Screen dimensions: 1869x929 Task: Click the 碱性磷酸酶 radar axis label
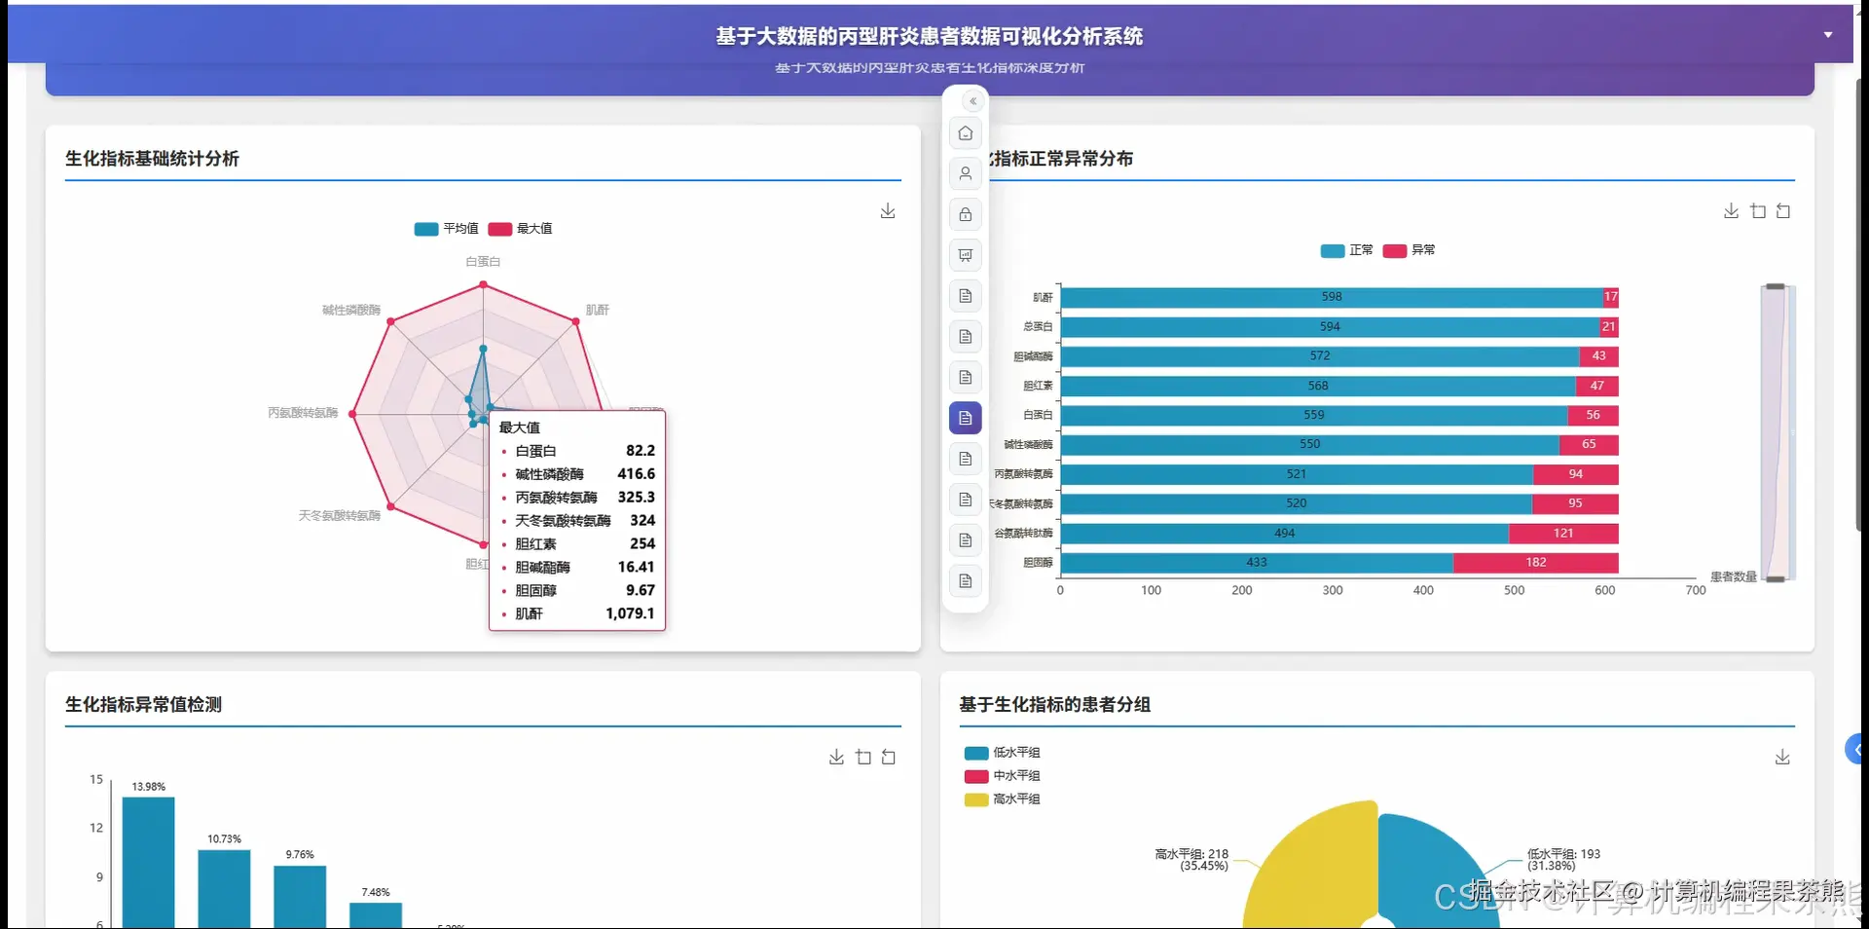click(x=351, y=310)
